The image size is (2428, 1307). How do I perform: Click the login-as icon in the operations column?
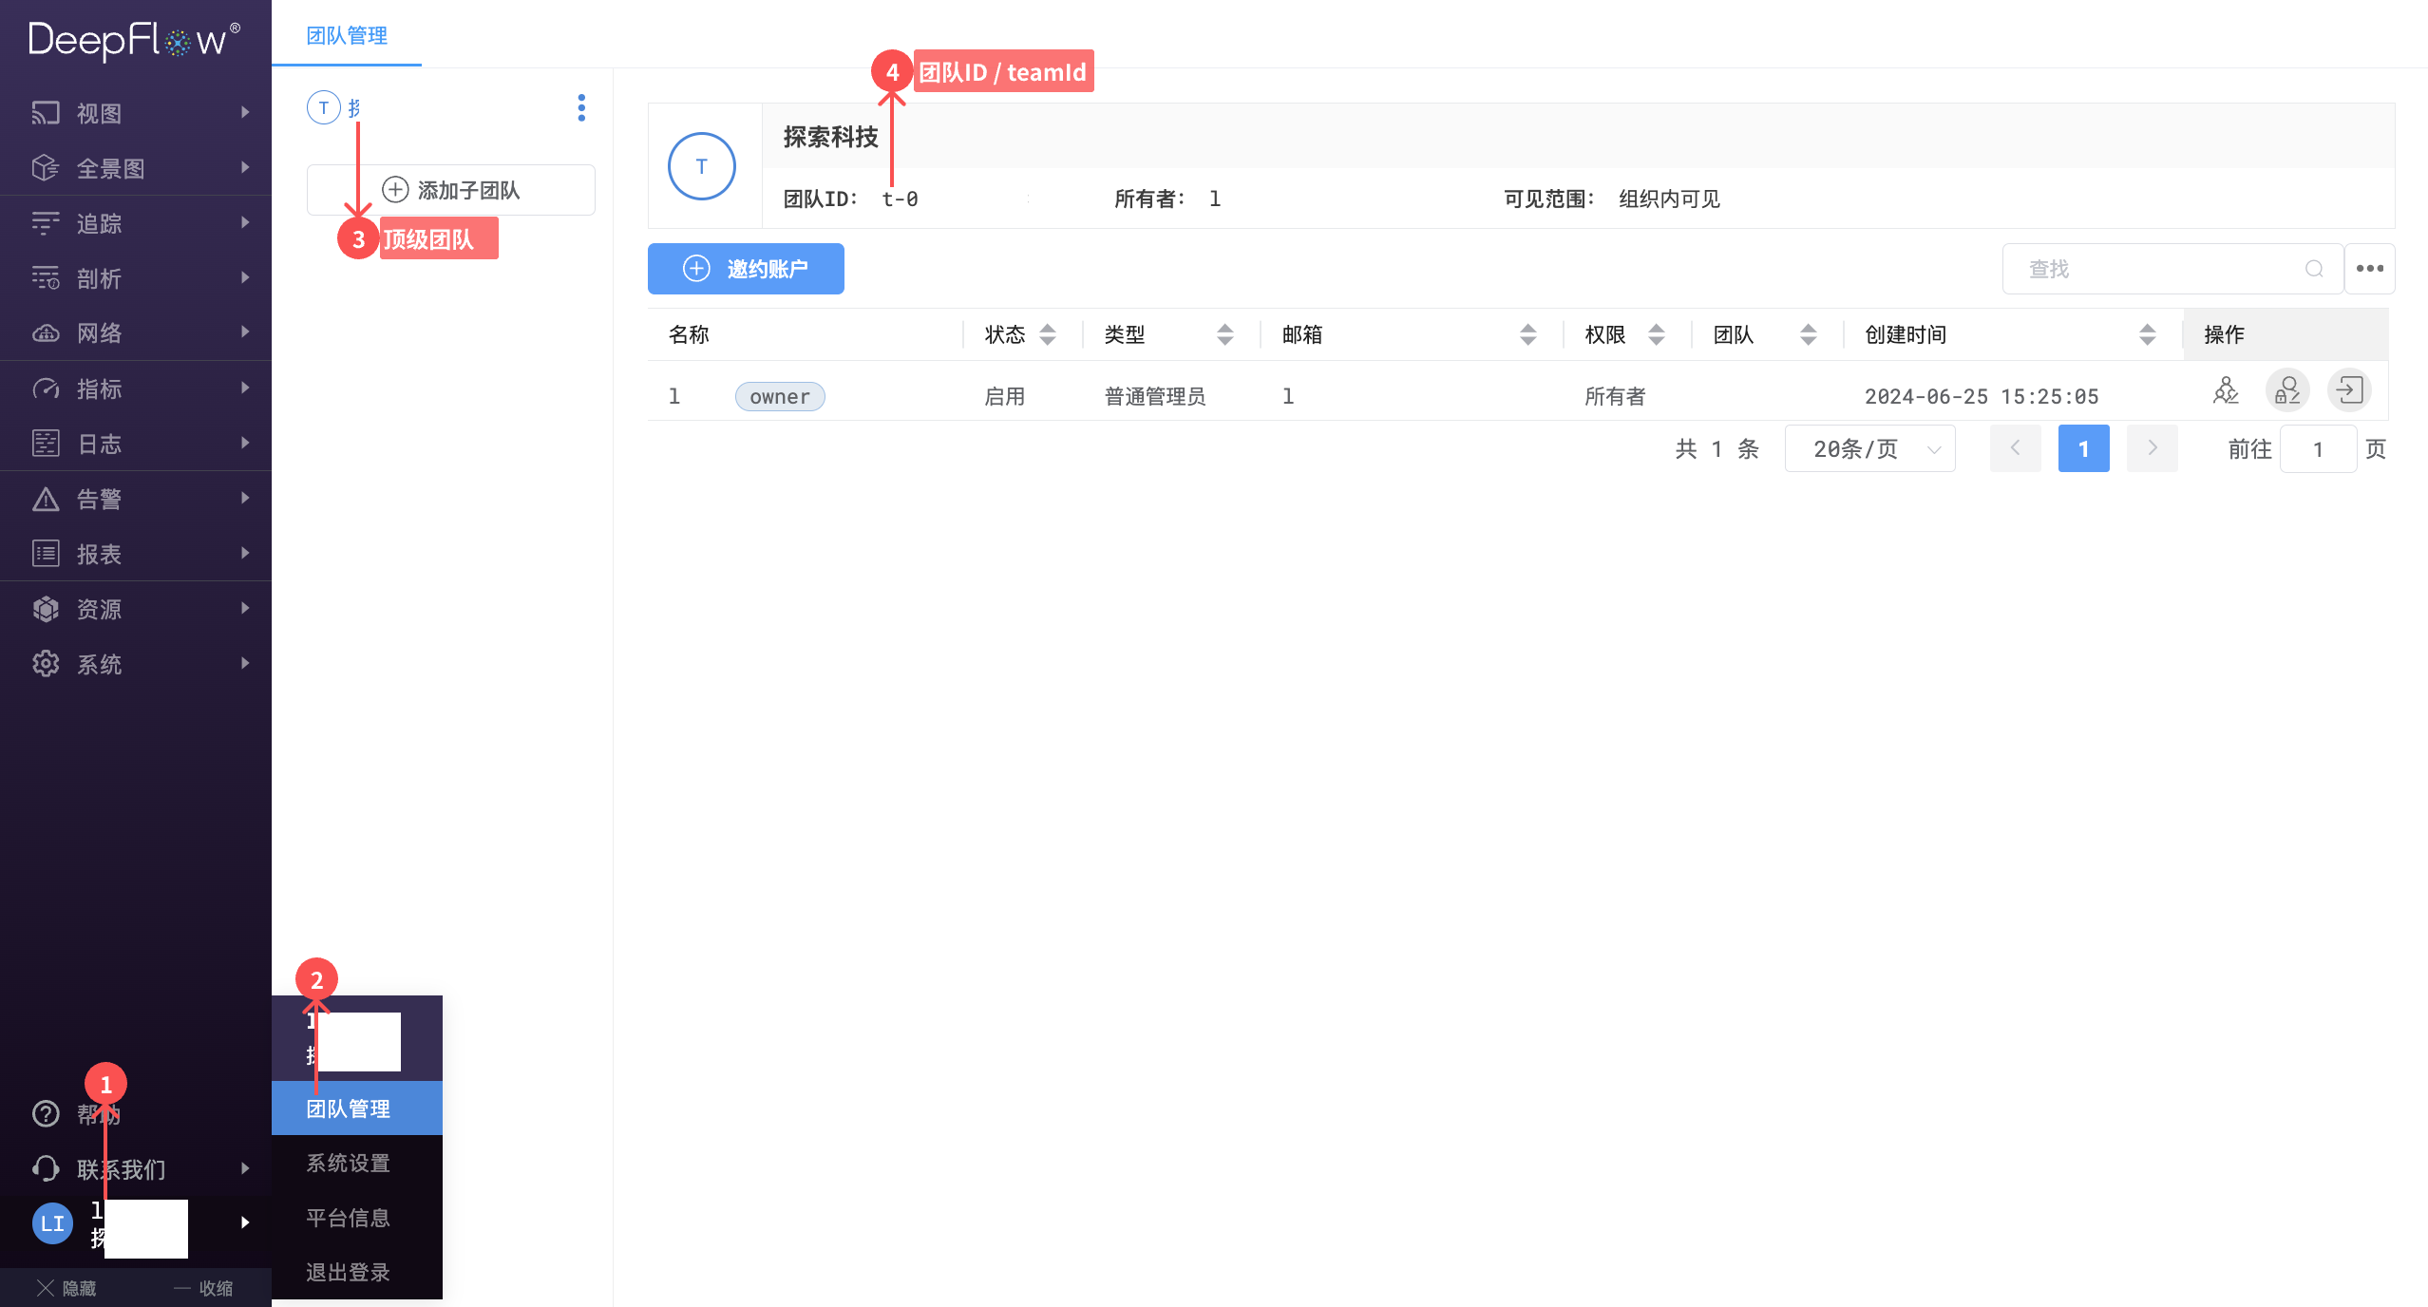(x=2349, y=390)
